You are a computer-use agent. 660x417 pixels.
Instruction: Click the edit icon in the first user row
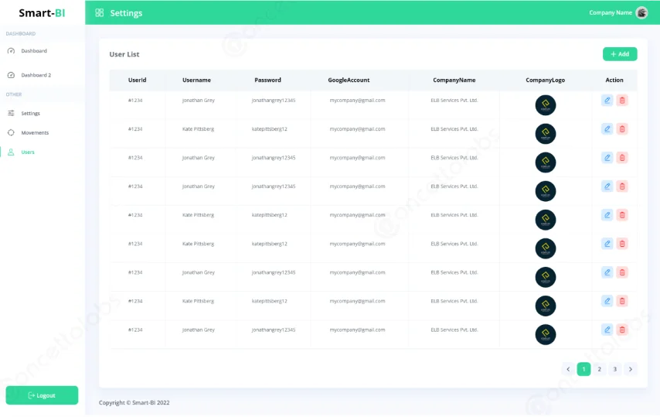[x=607, y=101]
